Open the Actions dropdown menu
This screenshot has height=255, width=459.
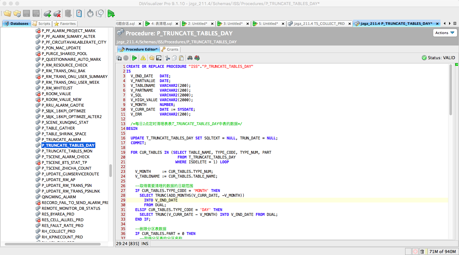[445, 33]
